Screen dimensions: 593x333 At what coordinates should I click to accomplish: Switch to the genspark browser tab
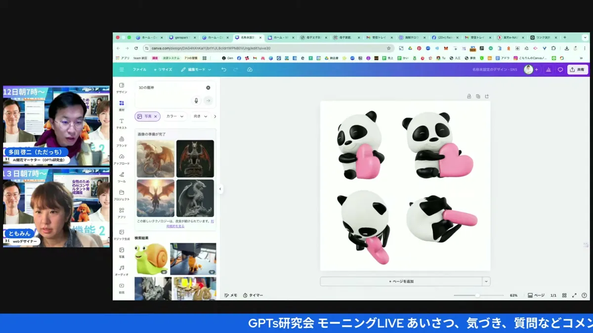181,37
